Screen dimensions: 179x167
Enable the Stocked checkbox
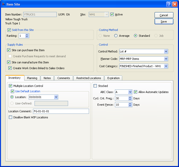[x=95, y=86]
